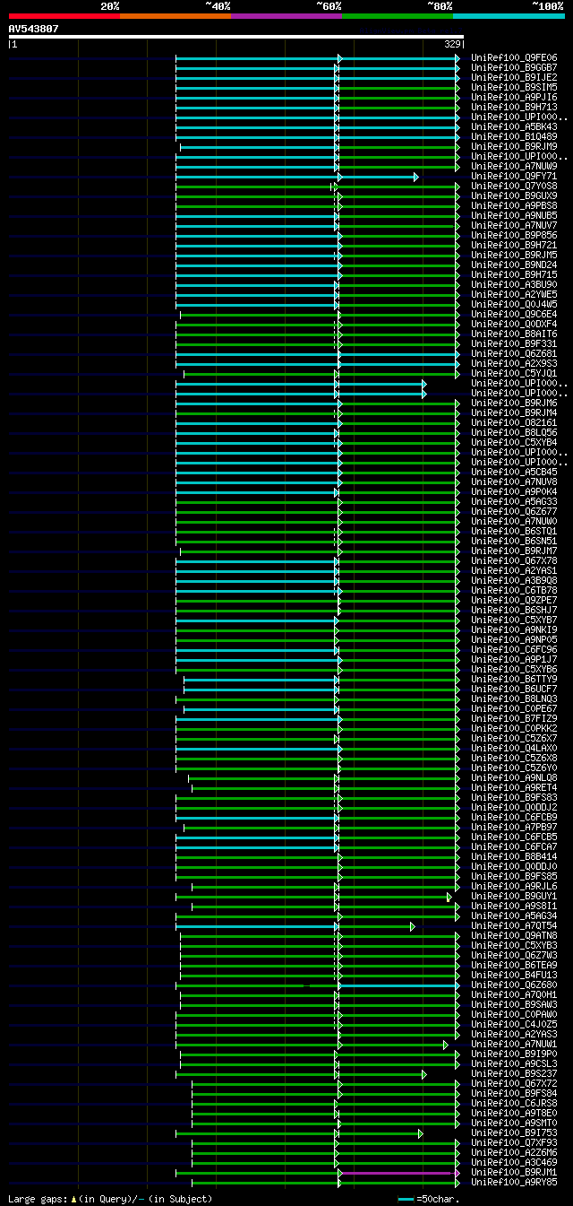Click the cyan ~100% legend segment
Viewport: 573px width, 1206px height.
(508, 15)
